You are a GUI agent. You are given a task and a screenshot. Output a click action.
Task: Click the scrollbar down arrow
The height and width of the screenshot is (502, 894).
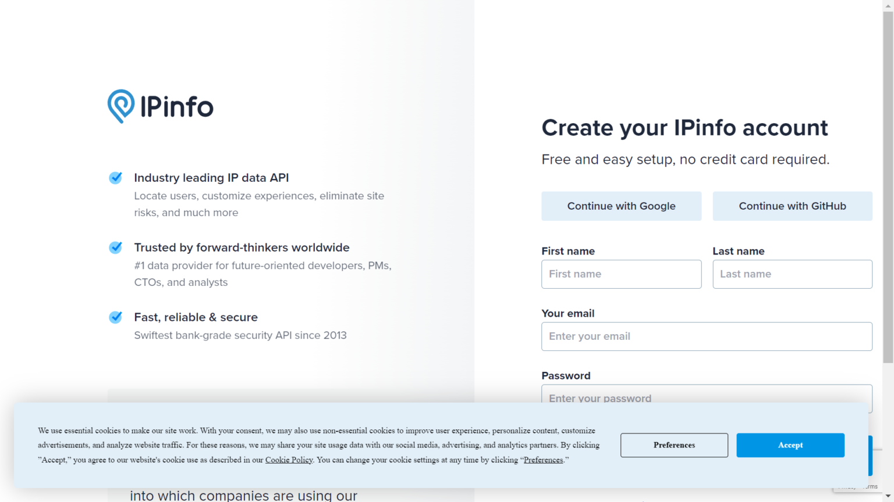click(x=888, y=497)
